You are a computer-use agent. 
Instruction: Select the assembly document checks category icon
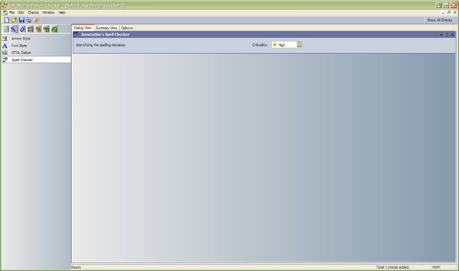pos(46,29)
